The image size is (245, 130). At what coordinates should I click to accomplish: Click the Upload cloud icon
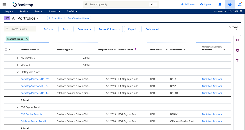coord(202,4)
